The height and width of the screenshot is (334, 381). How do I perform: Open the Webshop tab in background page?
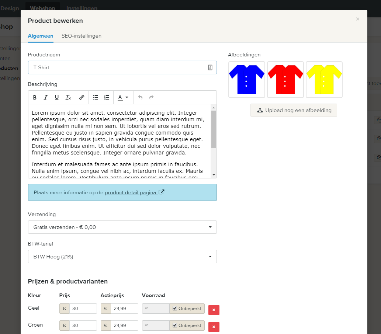[42, 8]
